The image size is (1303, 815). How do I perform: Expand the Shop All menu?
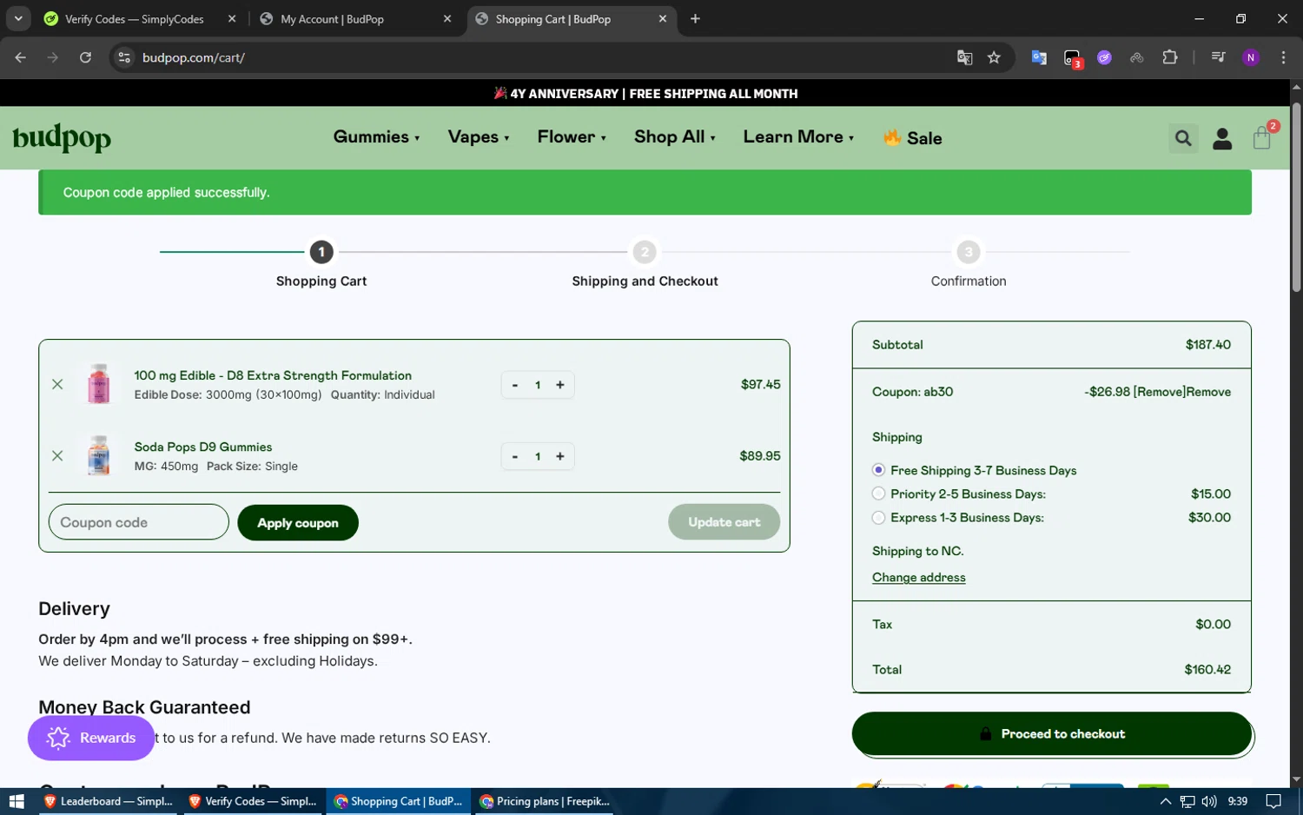[x=675, y=137]
